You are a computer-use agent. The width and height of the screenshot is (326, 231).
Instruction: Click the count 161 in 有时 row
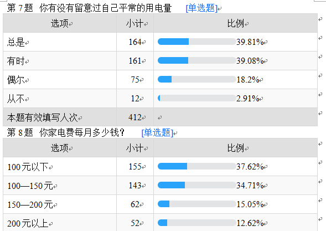135,61
